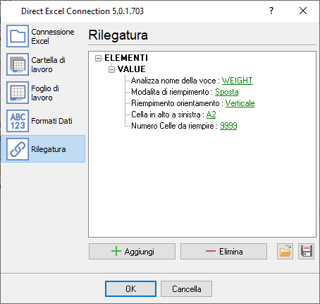Confirm with the OK button

(130, 288)
